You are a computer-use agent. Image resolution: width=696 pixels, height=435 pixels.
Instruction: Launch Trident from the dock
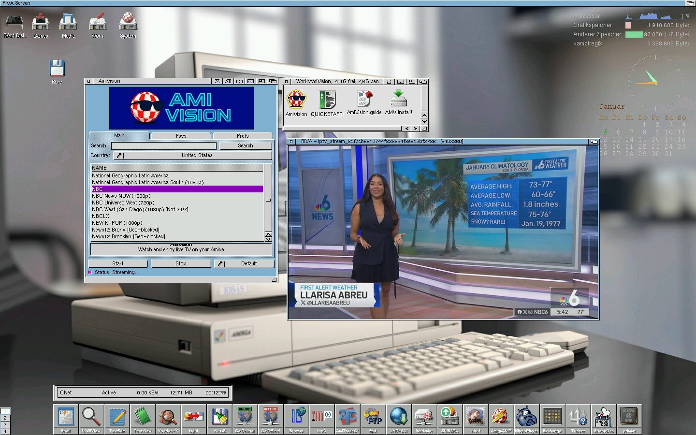(x=578, y=419)
